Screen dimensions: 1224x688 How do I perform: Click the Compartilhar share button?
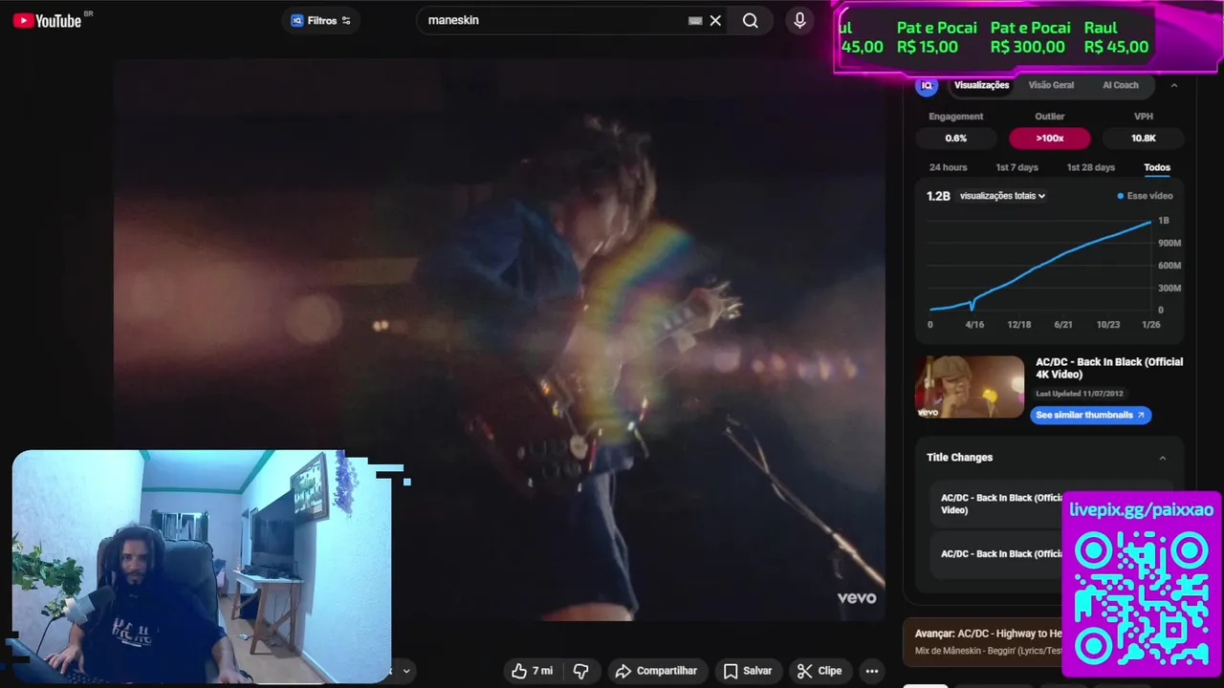coord(656,671)
